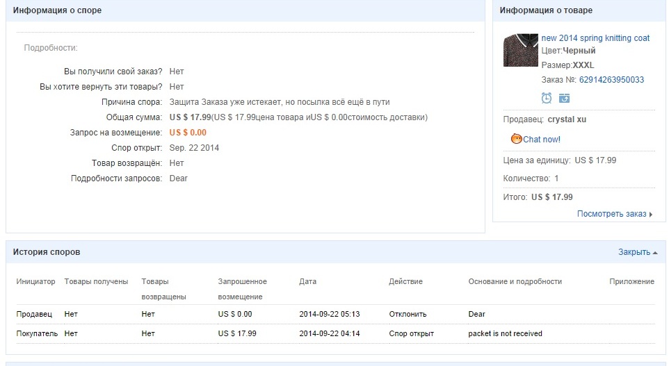Click refund request amount 'US $ 0.00'
The width and height of the screenshot is (669, 366).
(x=188, y=133)
